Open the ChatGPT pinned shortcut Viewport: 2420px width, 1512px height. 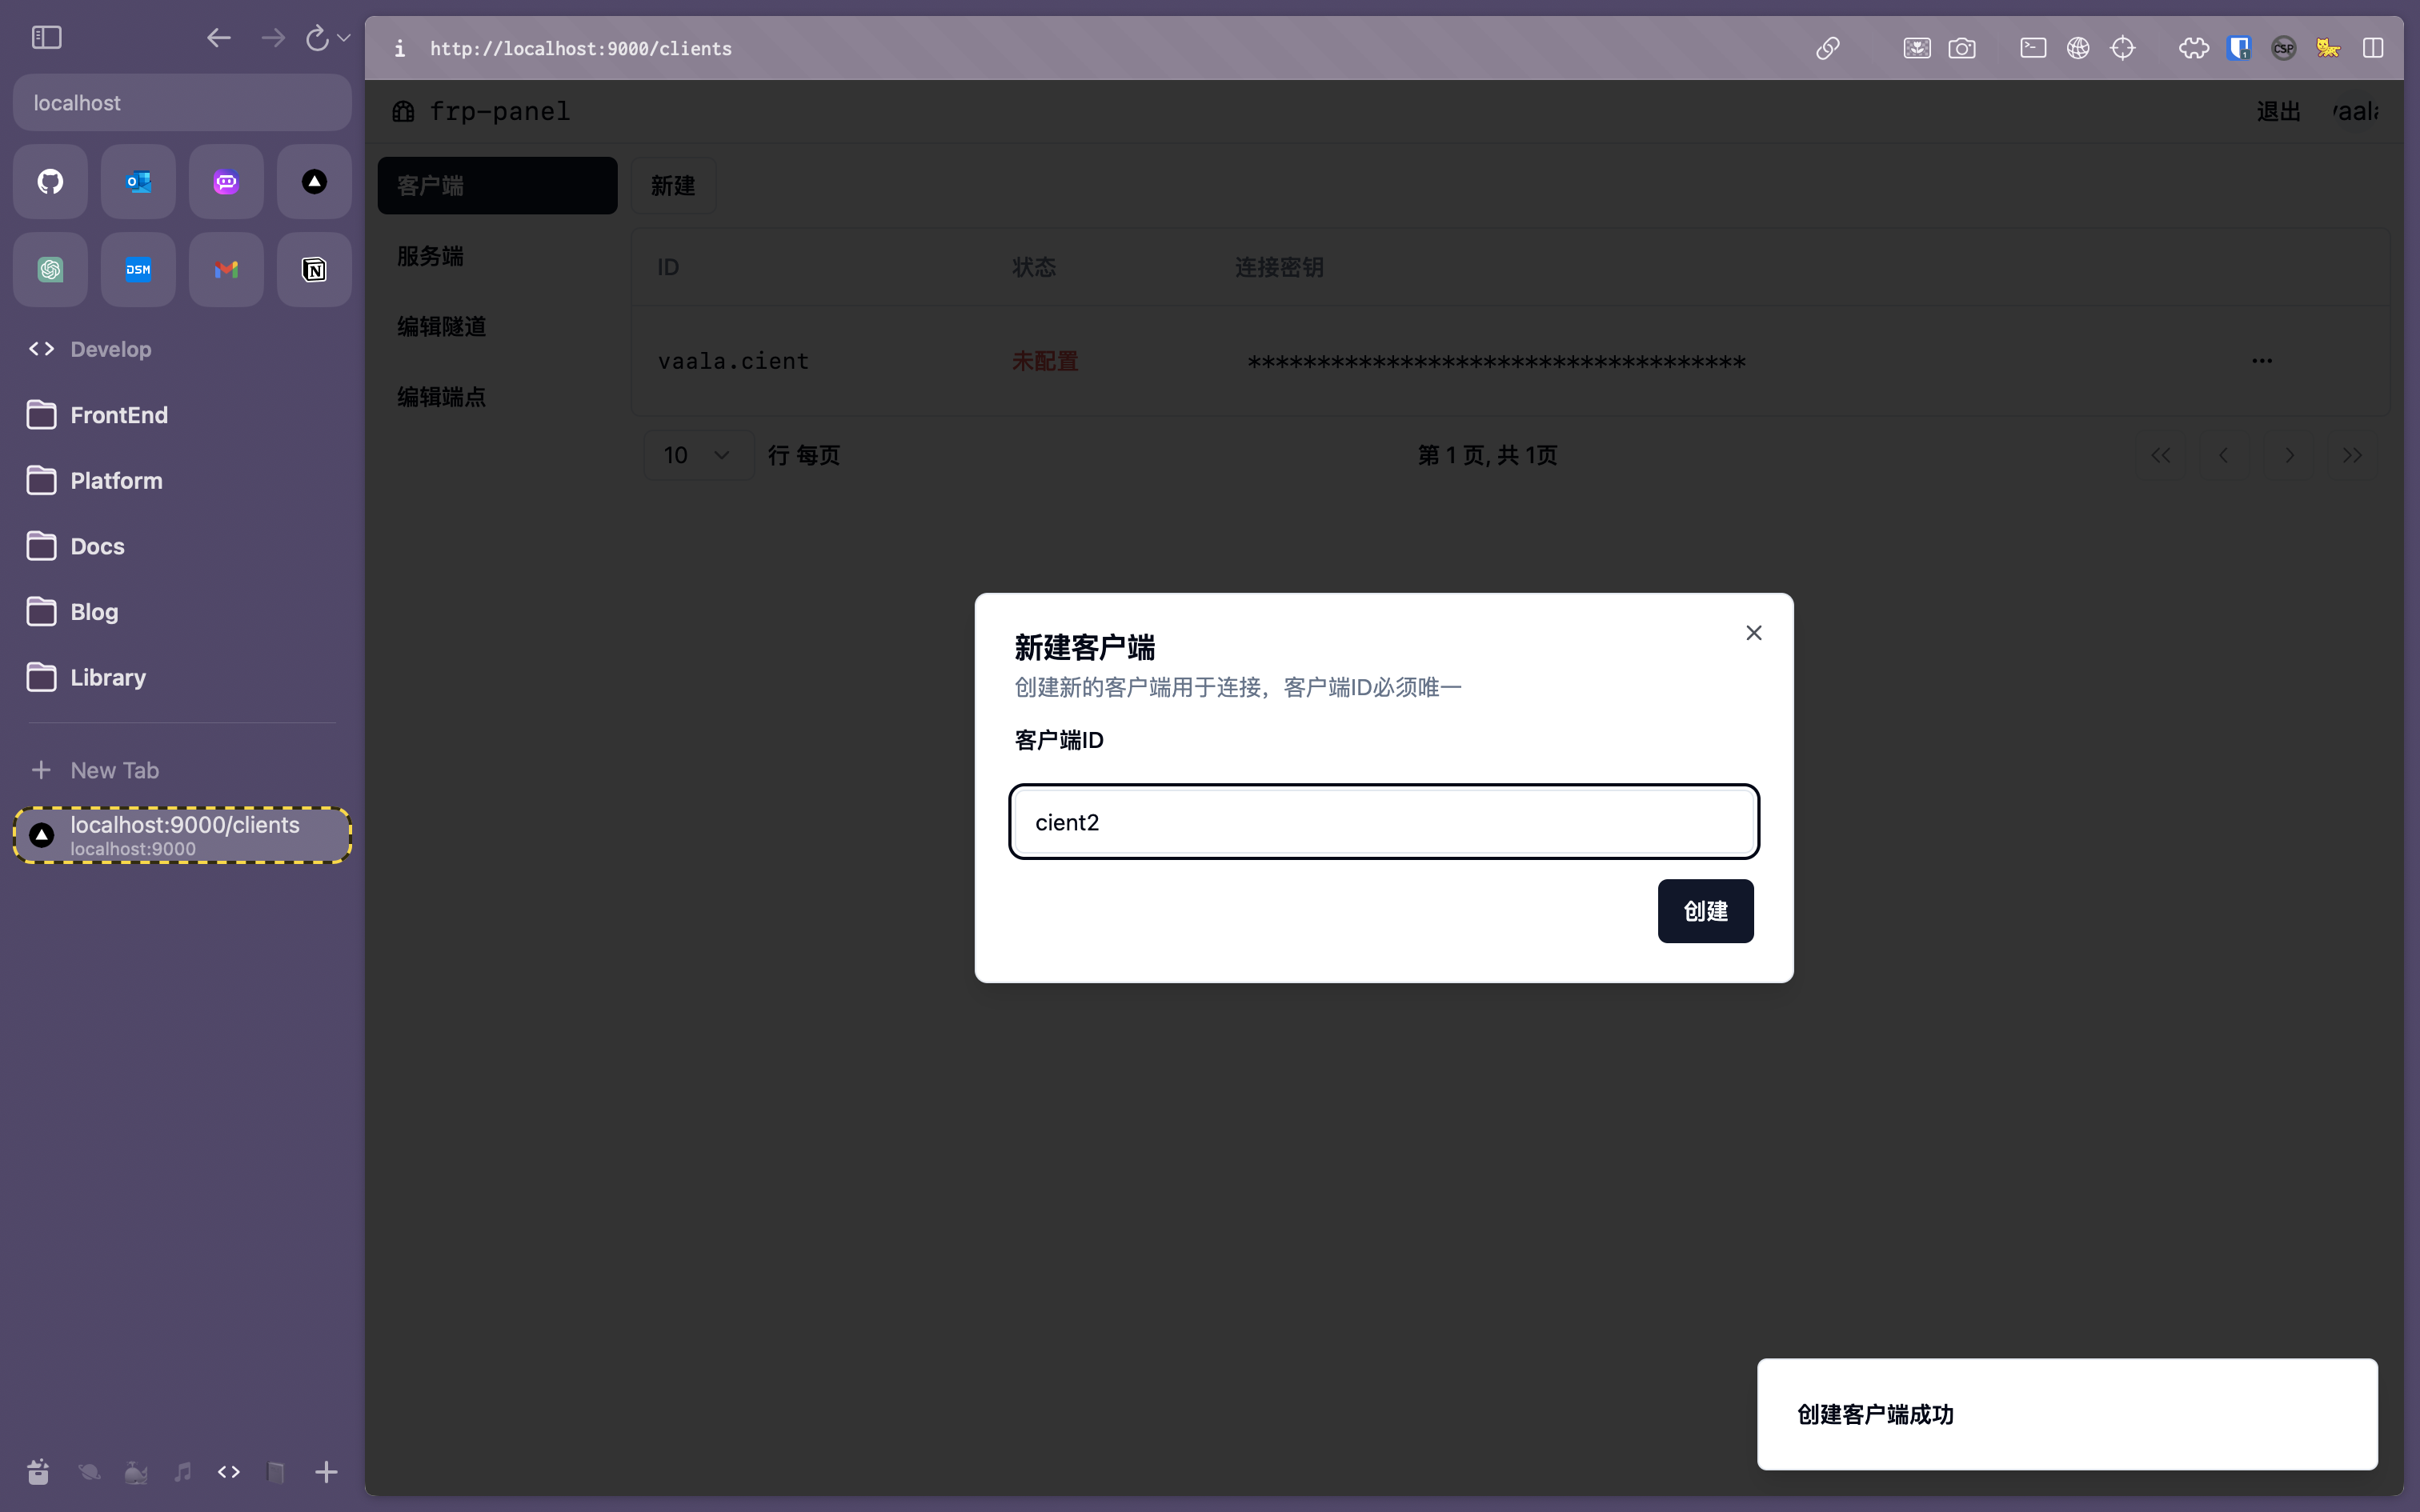pyautogui.click(x=50, y=270)
